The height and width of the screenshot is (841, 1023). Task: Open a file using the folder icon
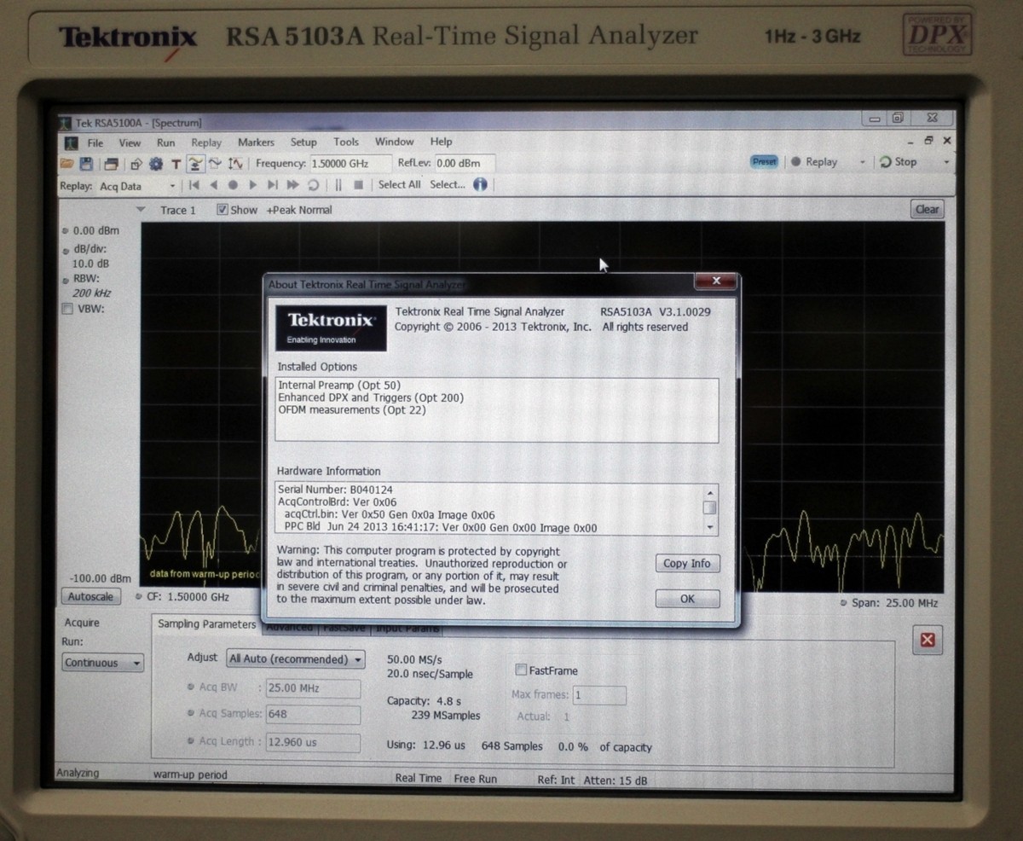(66, 164)
